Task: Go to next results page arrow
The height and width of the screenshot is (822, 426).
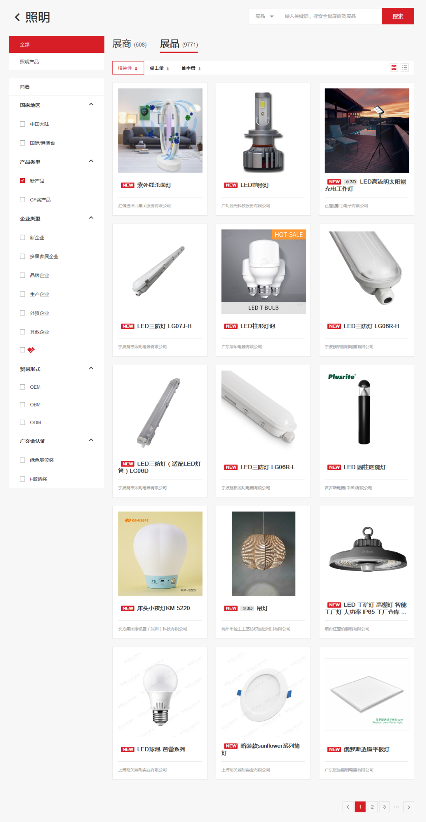Action: [409, 807]
